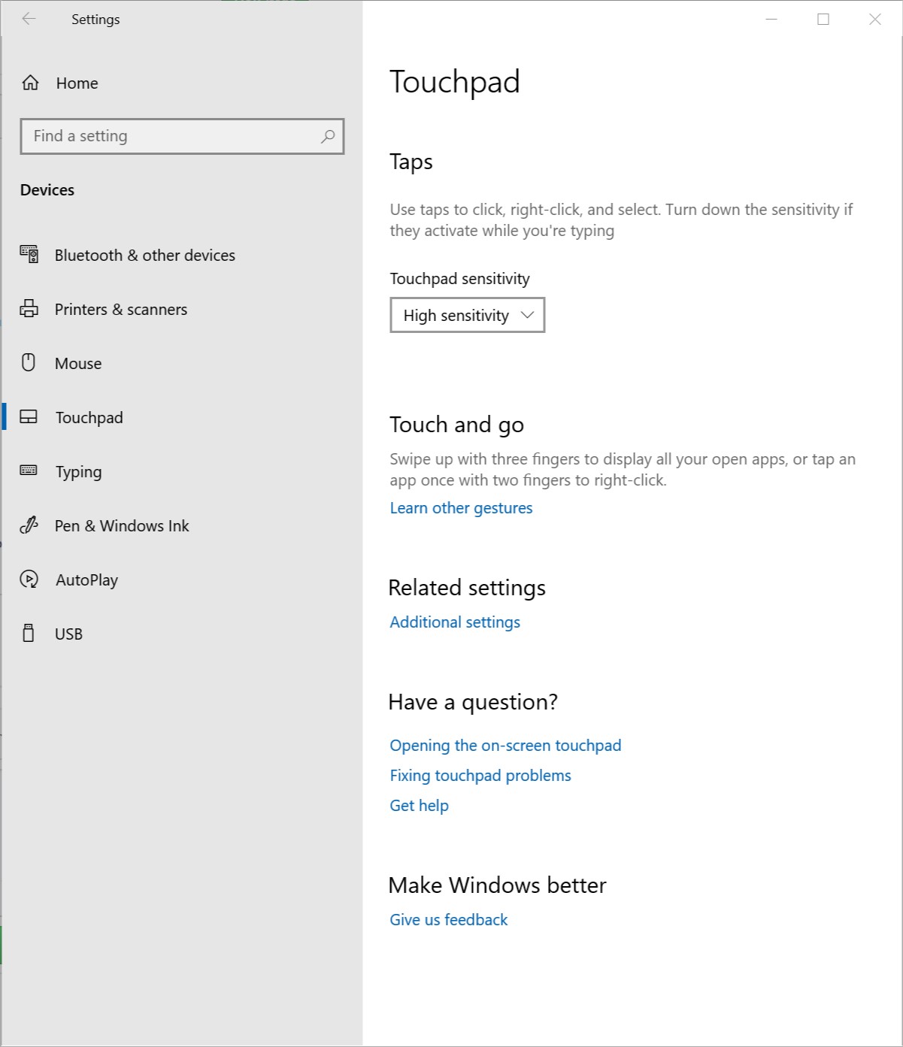Click the Pen & Windows Ink icon
This screenshot has width=903, height=1047.
(x=29, y=525)
